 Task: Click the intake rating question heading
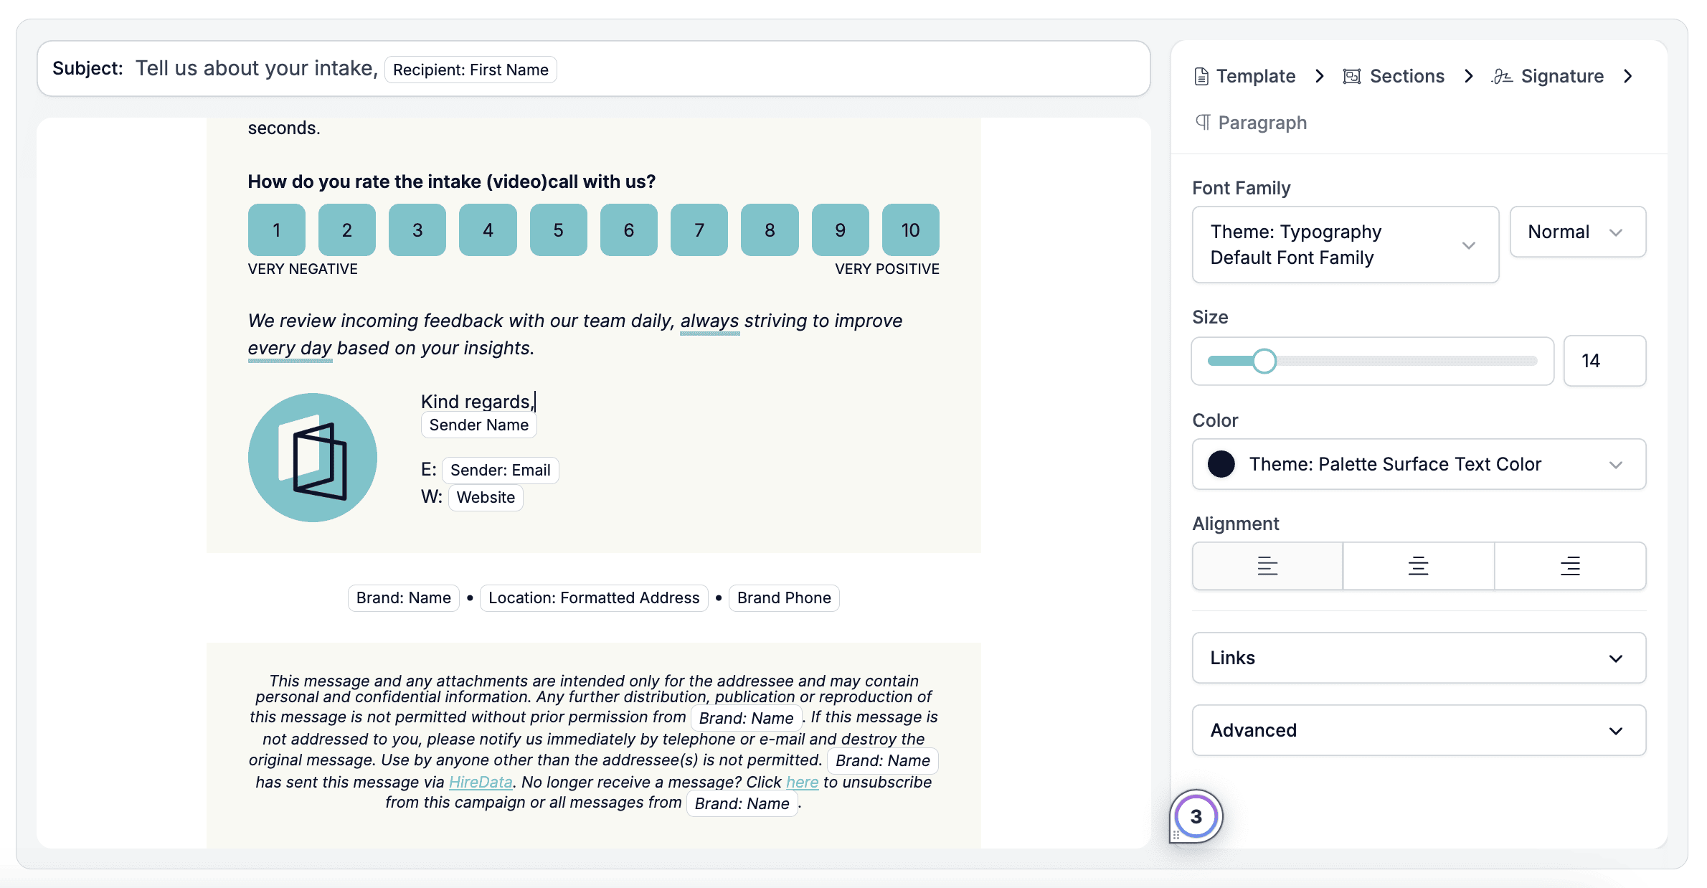tap(452, 181)
